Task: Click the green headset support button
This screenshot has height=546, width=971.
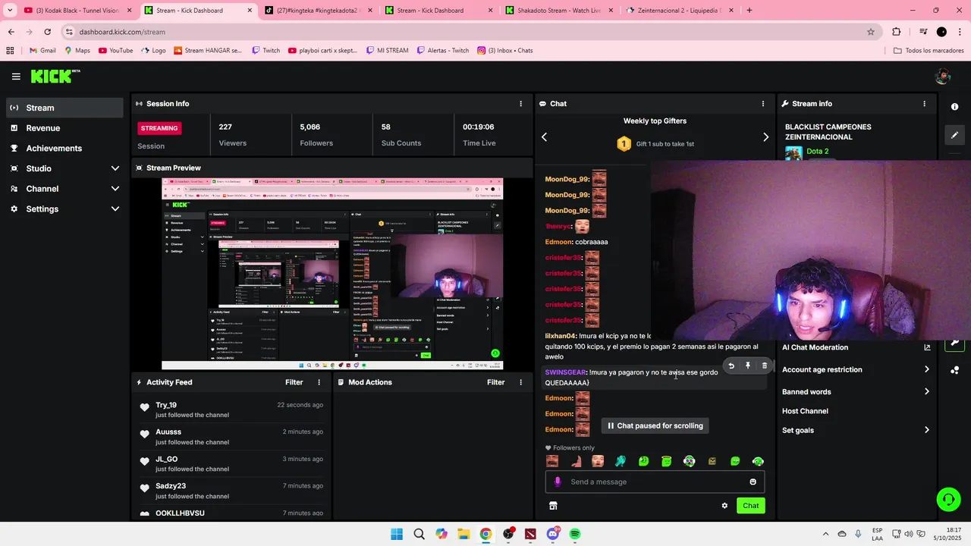Action: (948, 499)
